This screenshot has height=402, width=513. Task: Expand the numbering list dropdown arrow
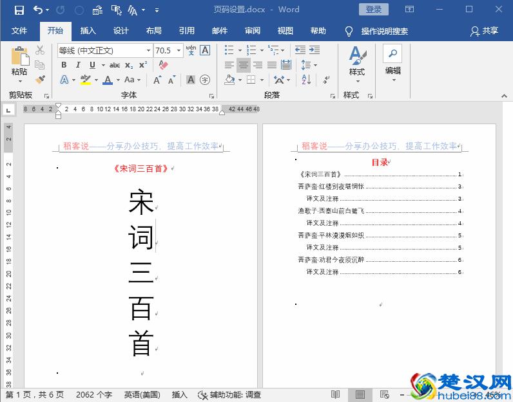262,51
